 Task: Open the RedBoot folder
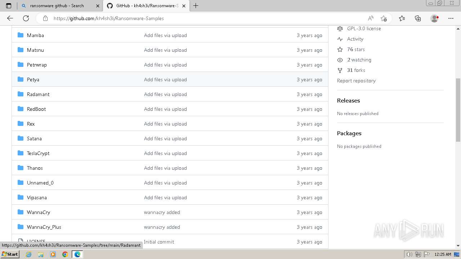click(36, 109)
